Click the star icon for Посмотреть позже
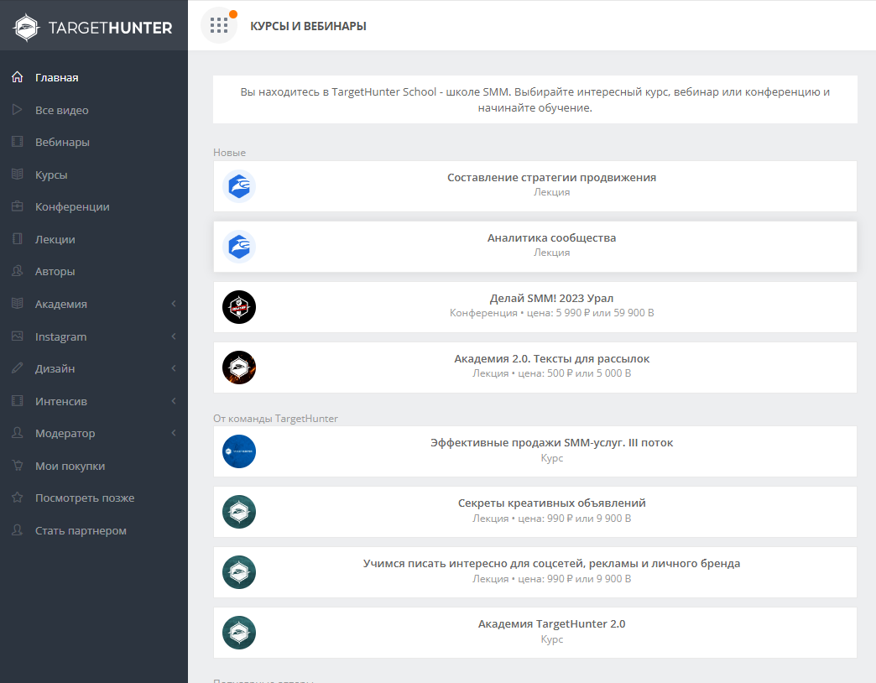Viewport: 876px width, 683px height. (17, 498)
